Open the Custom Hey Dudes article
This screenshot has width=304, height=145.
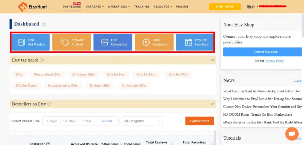[x=262, y=107]
